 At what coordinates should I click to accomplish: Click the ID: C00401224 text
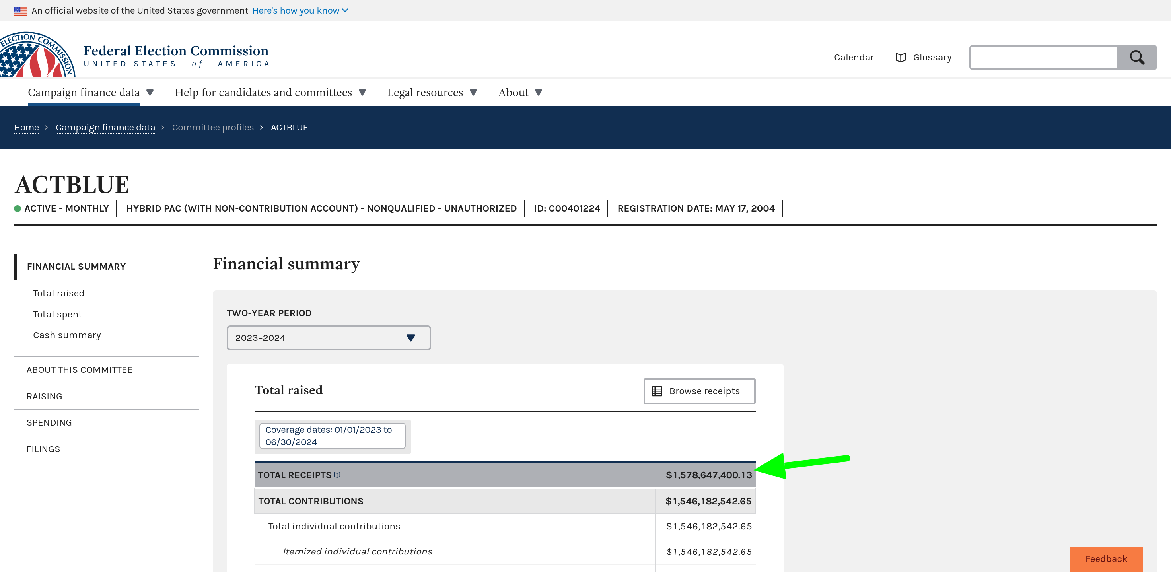567,208
